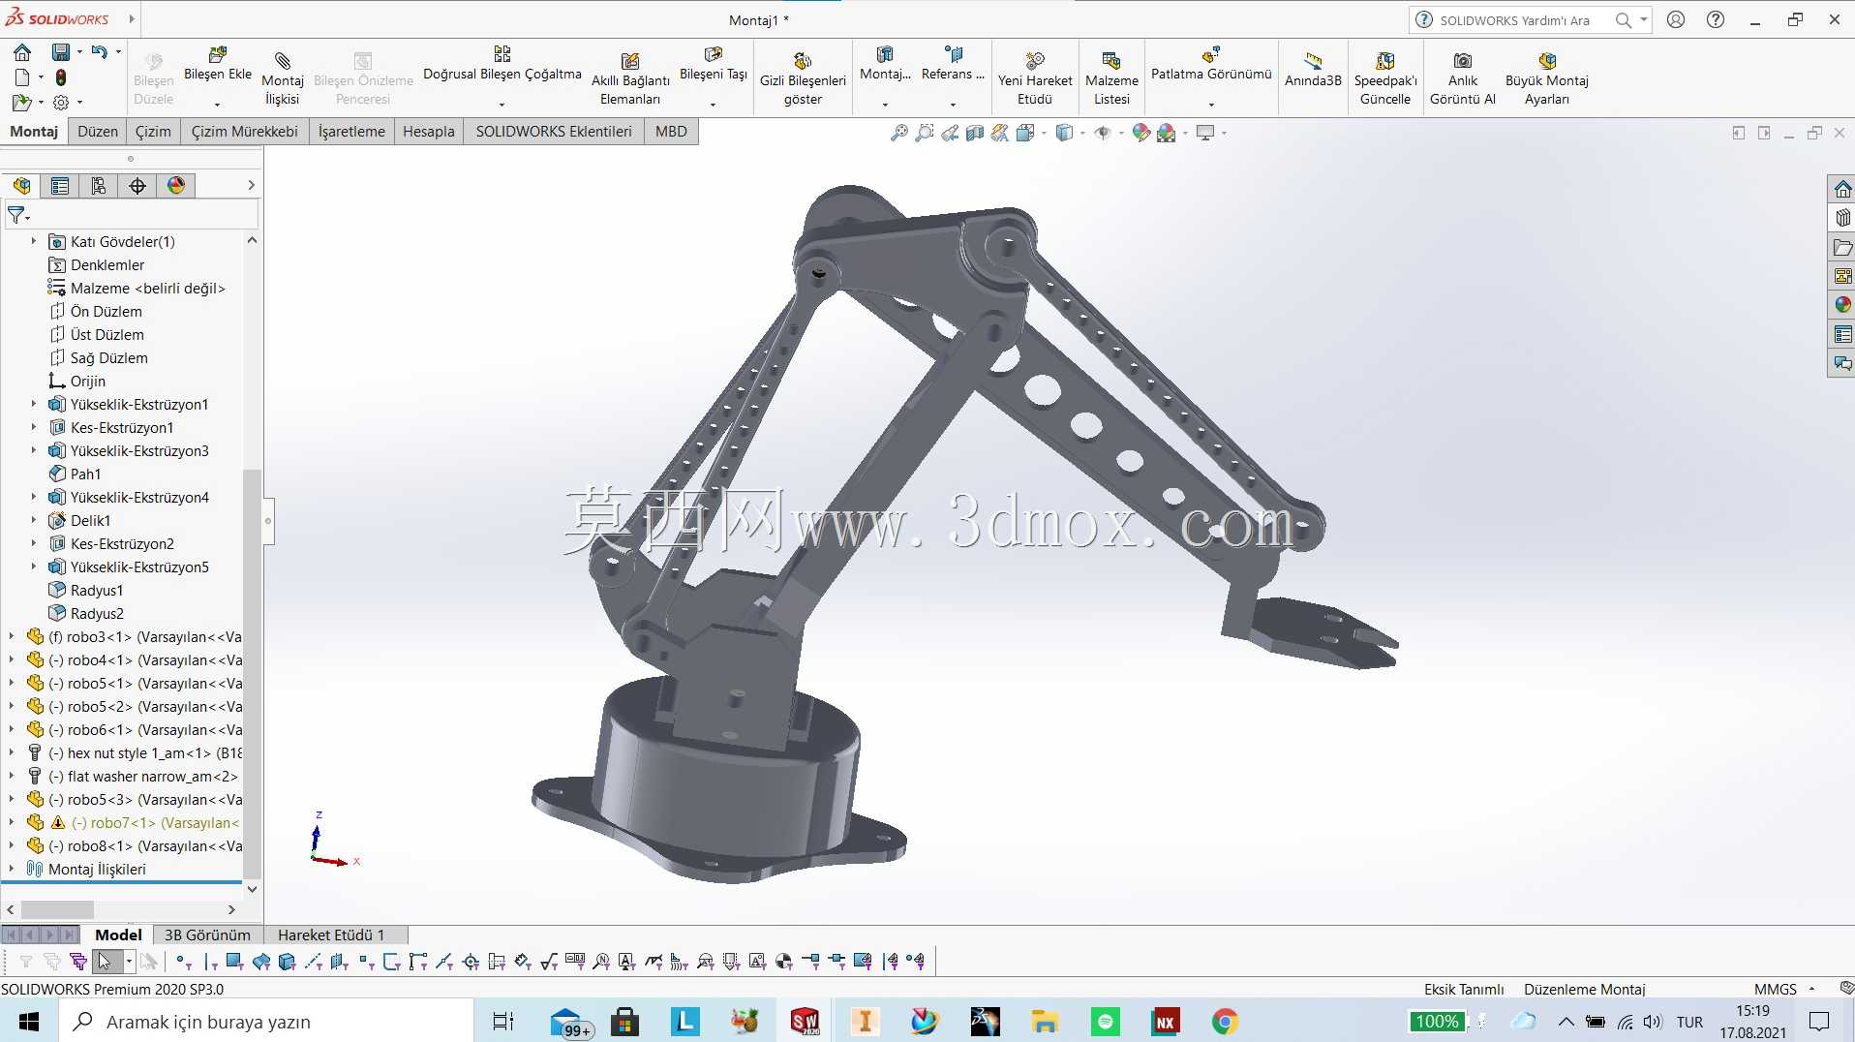Click Section View icon in view toolbar
This screenshot has width=1855, height=1042.
pos(975,133)
